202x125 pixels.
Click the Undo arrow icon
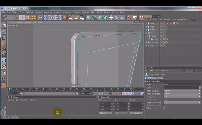pyautogui.click(x=5, y=18)
